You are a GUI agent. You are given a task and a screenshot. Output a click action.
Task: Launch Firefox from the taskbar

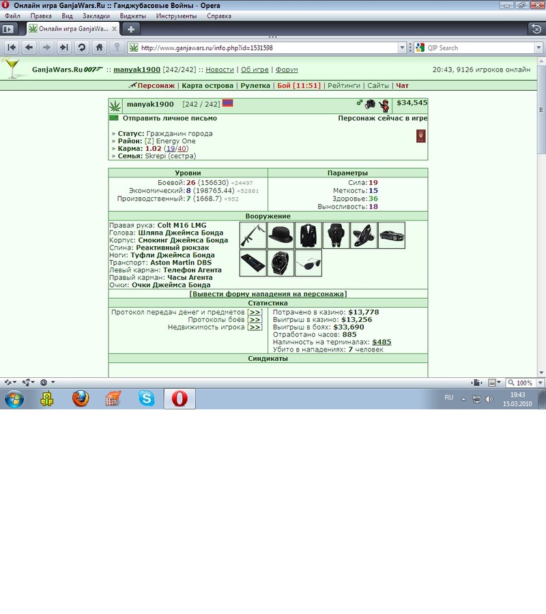click(x=81, y=398)
